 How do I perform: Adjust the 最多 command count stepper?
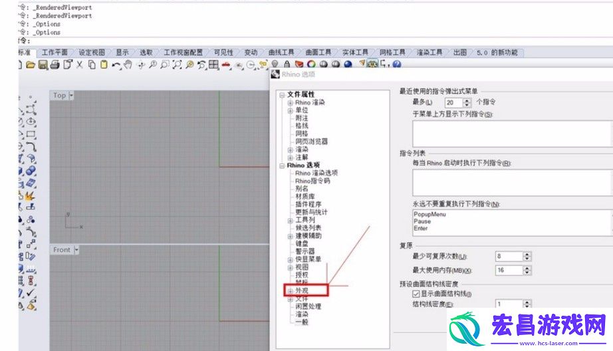(467, 102)
